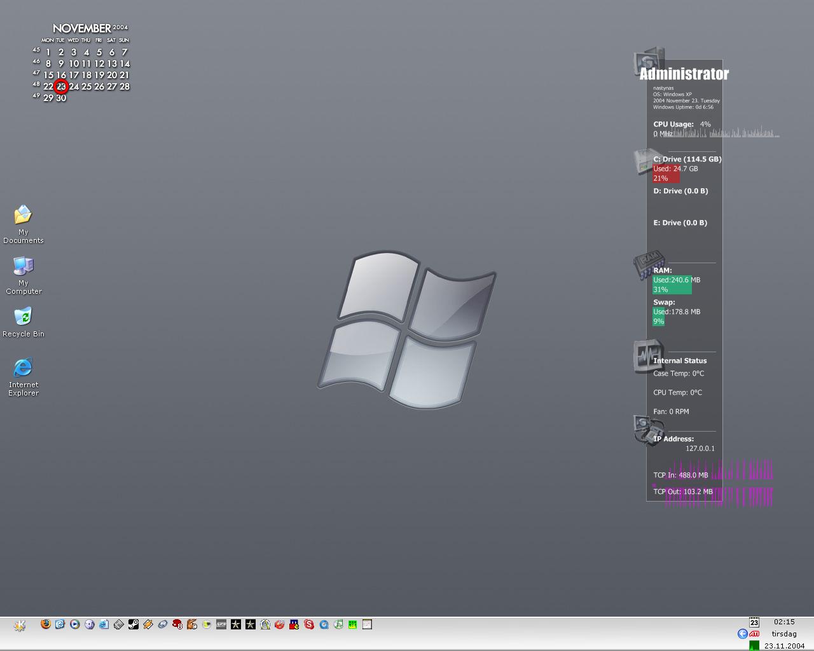
Task: Click the C: Drive (114.5 GB) label
Action: (687, 159)
